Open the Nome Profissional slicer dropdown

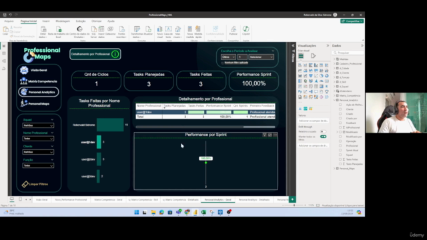38,139
